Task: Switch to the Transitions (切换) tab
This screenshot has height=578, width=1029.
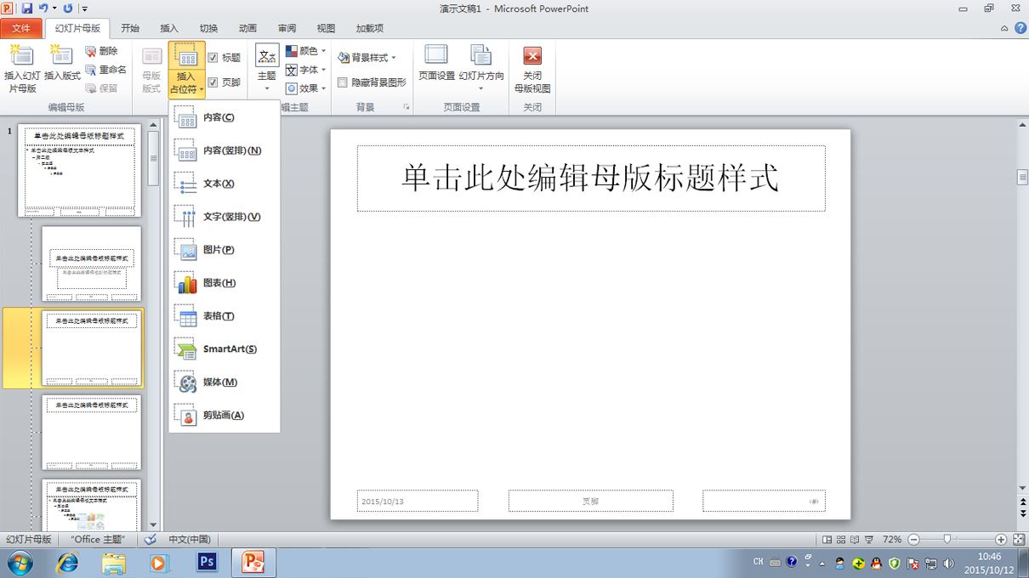Action: coord(208,28)
